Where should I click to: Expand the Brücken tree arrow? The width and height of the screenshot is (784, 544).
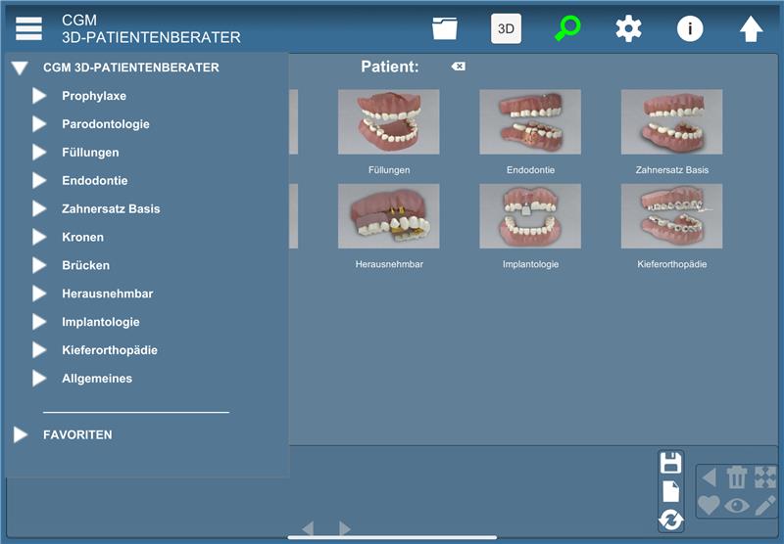click(39, 265)
